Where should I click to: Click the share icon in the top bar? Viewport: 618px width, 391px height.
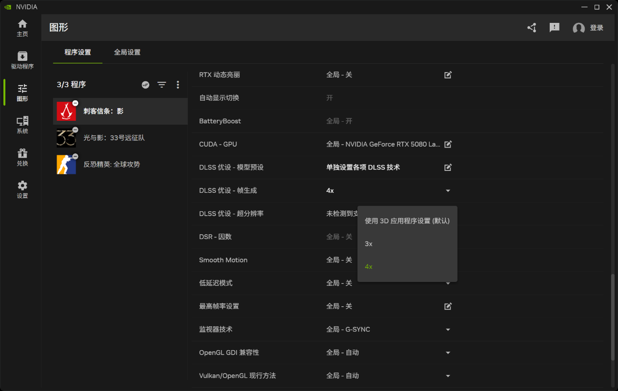point(531,28)
